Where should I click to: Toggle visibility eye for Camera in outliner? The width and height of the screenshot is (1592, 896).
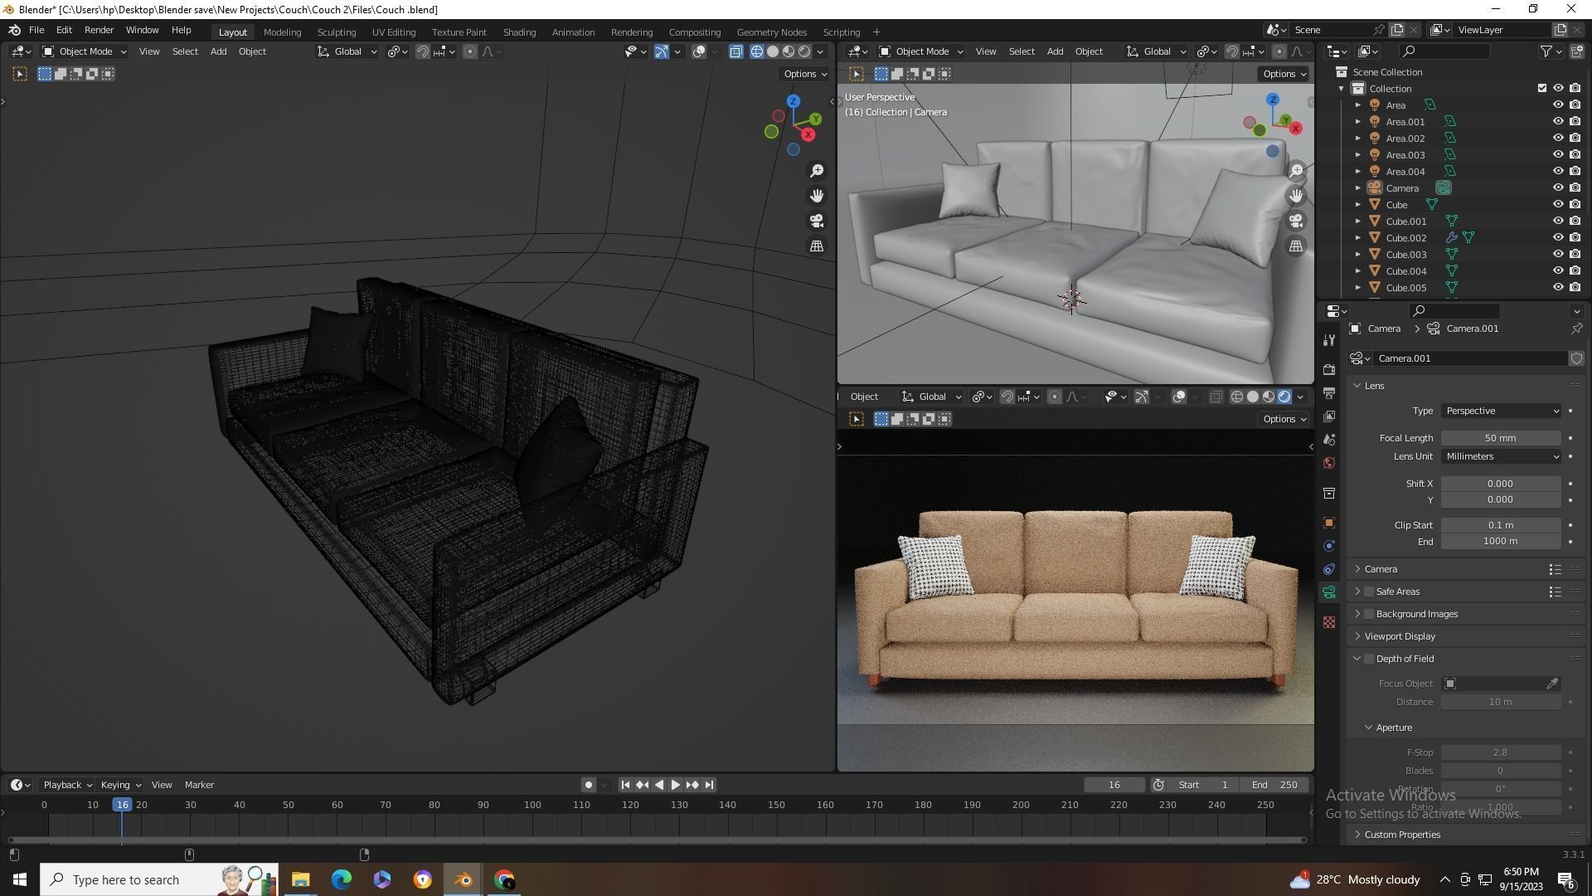click(x=1558, y=187)
